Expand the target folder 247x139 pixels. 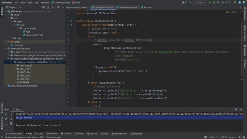(x=8, y=42)
